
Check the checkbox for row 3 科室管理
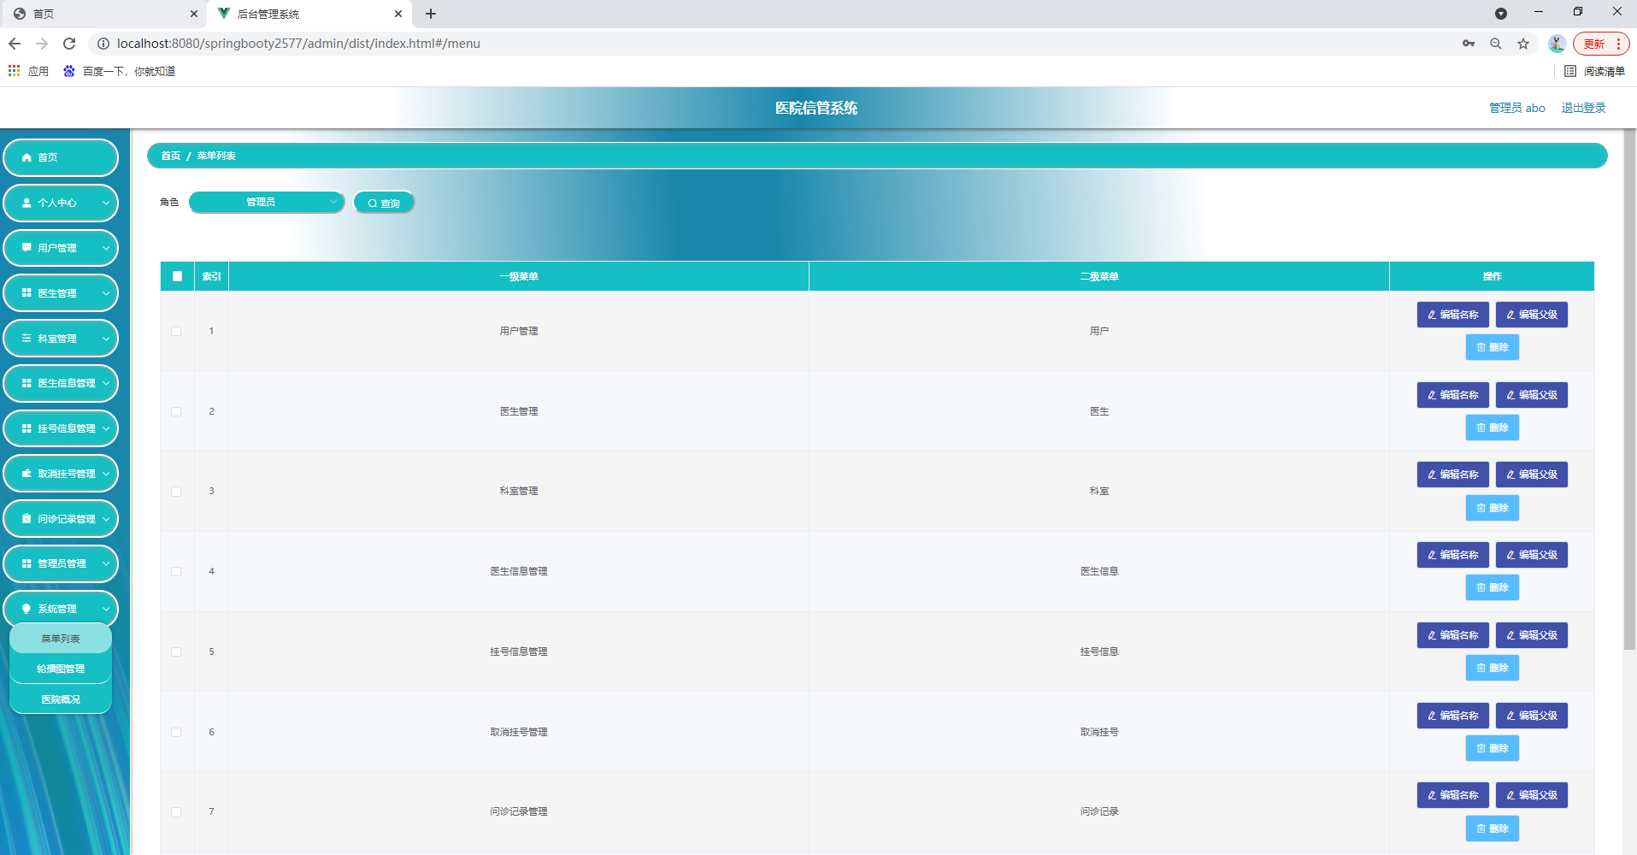tap(176, 492)
